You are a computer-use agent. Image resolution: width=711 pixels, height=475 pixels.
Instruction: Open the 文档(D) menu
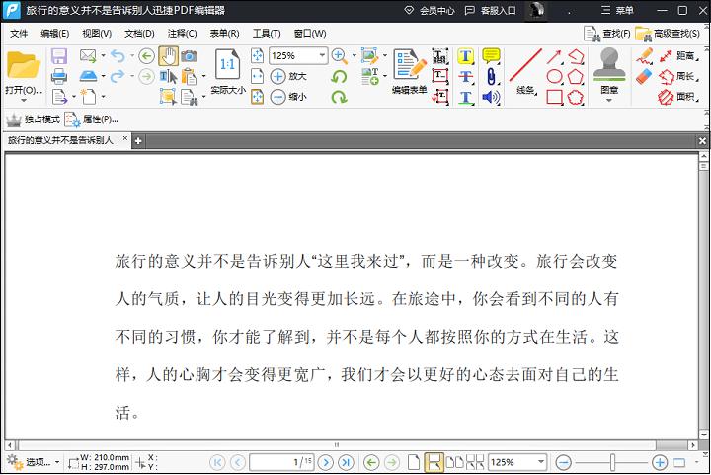coord(139,34)
